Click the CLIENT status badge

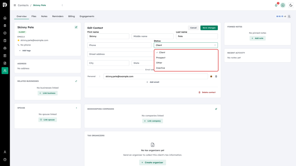tap(22, 32)
